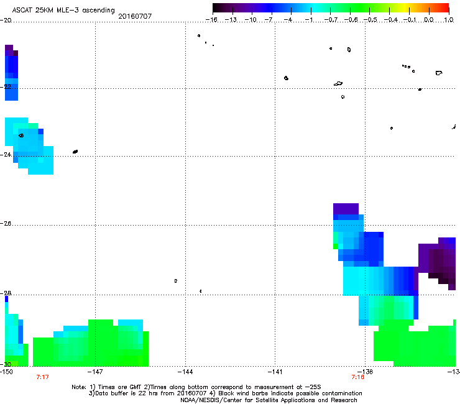Click the -144 longitude label

click(185, 372)
